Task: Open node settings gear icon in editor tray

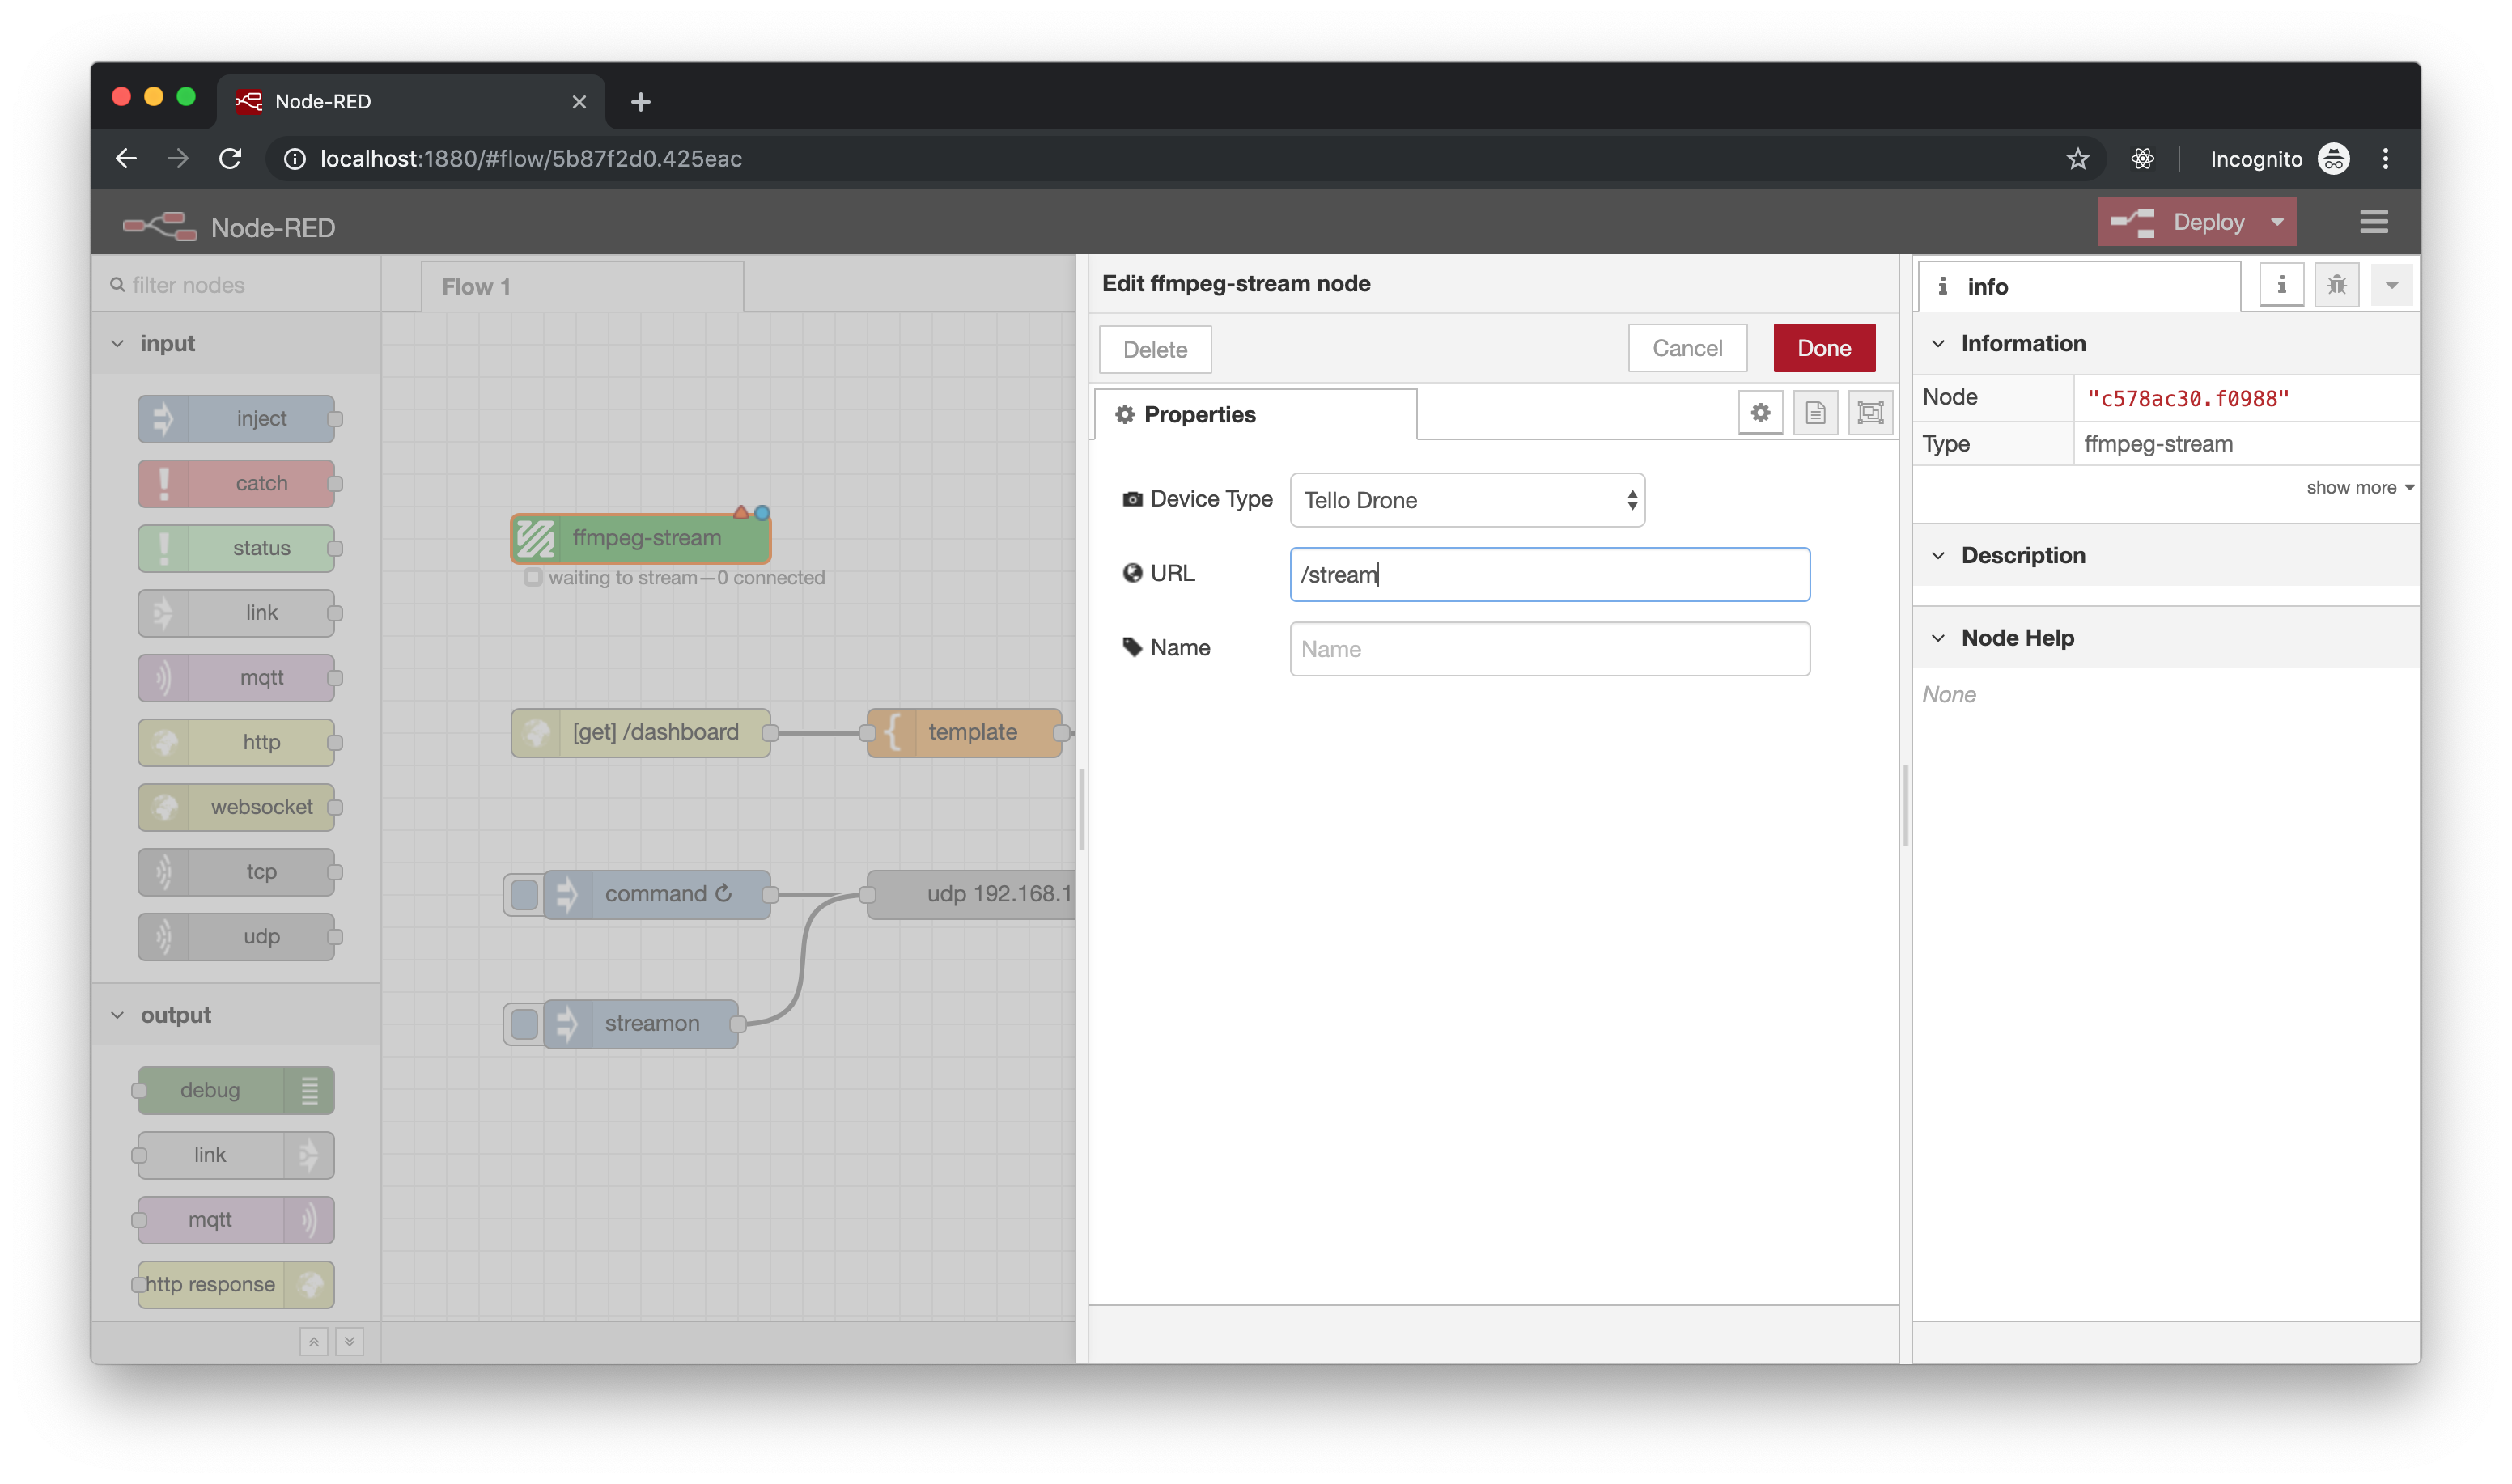Action: [x=1760, y=413]
